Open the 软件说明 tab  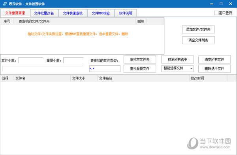[126, 13]
